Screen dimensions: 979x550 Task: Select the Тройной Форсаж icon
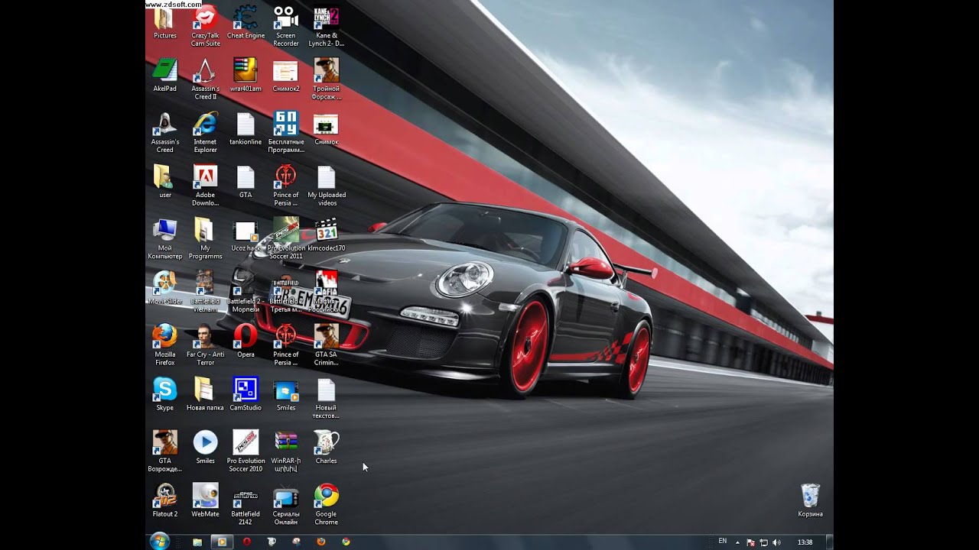tap(326, 79)
